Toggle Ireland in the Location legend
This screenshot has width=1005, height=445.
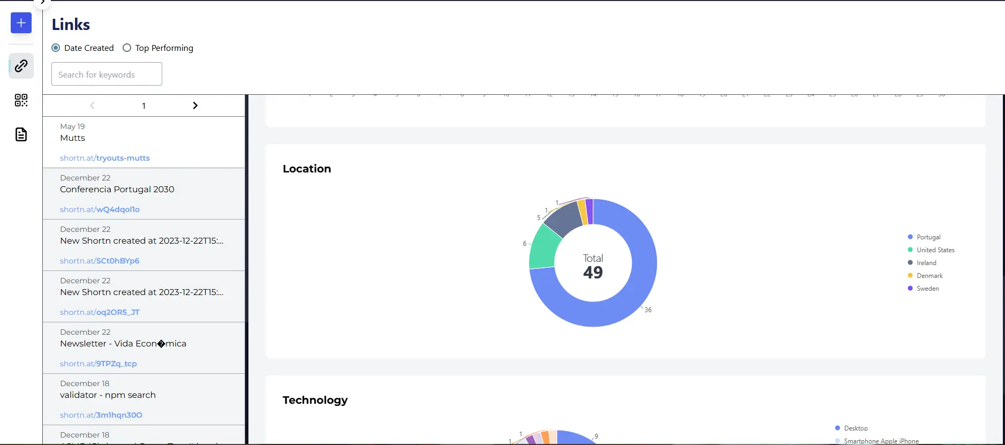926,263
